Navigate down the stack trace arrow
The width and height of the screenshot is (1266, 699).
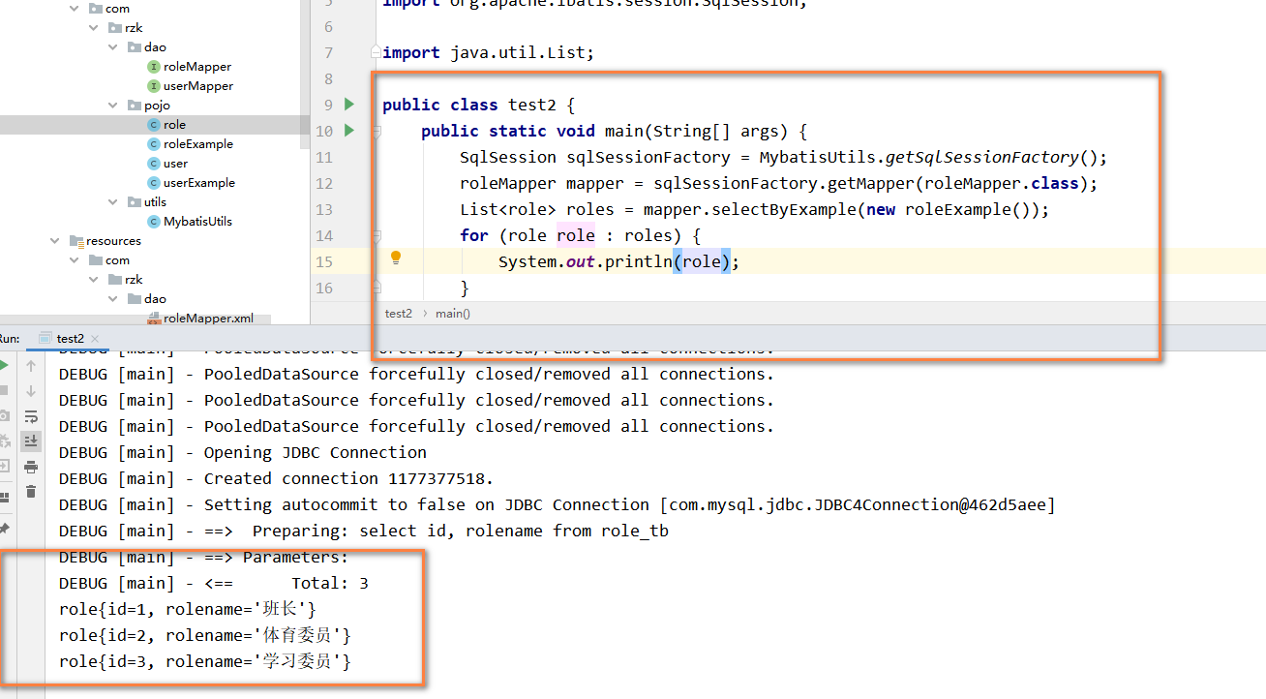tap(31, 391)
